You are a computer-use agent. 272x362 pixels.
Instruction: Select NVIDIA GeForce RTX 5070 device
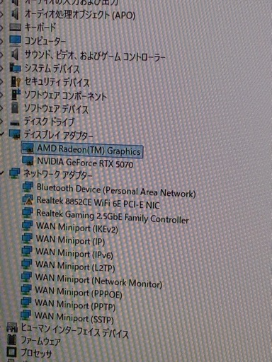85,163
